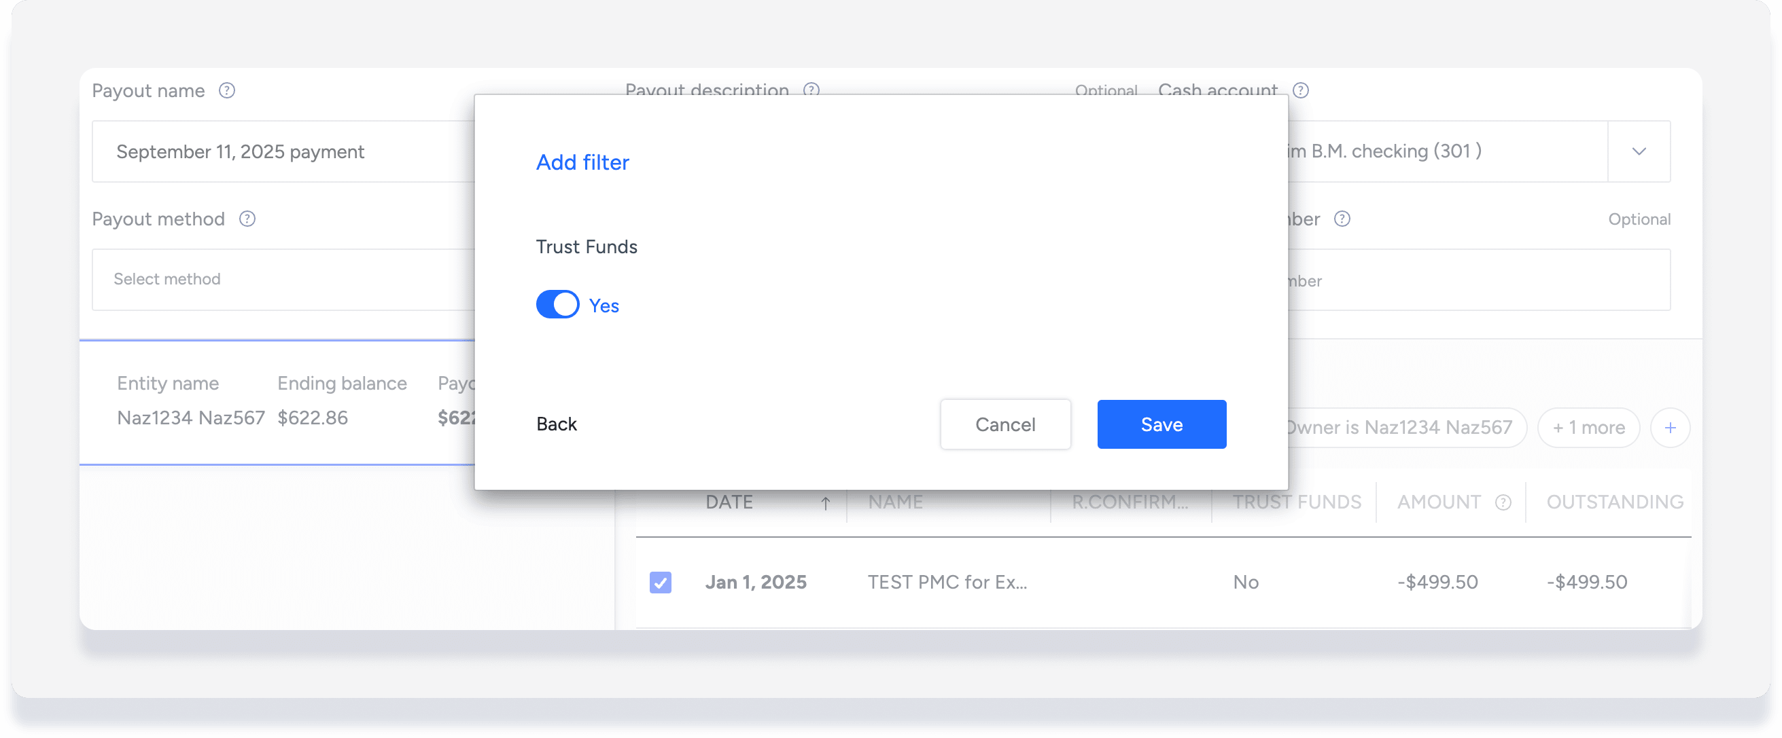Click the Date column sort arrow
Viewport: 1782px width, 738px height.
pos(825,503)
